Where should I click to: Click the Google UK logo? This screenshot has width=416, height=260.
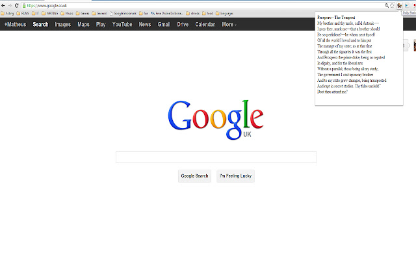tap(216, 120)
